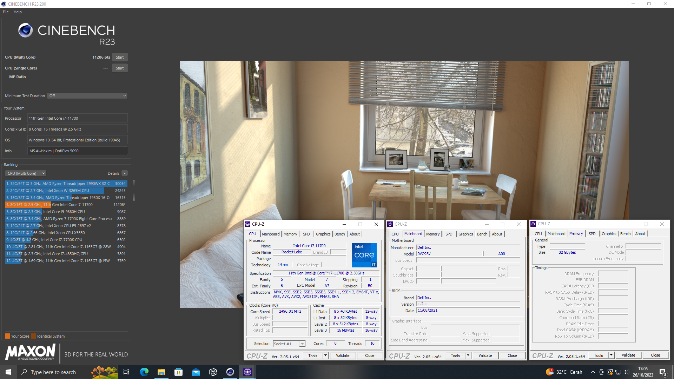Screen dimensions: 674x379
Task: Open Socket #1 selection dropdown in CPU-Z
Action: pos(289,344)
